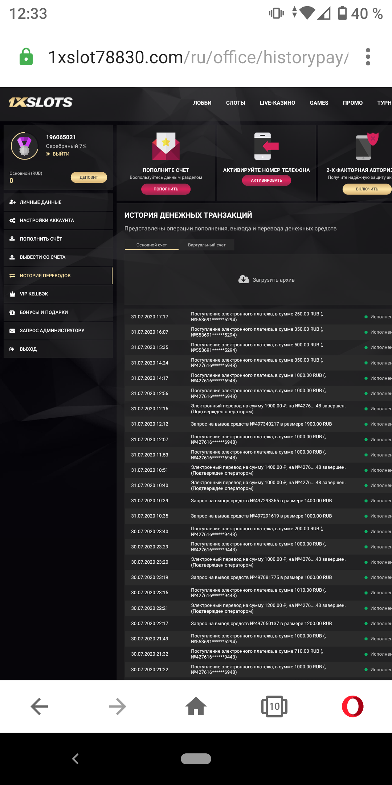Open the browser three-dot menu
Screen dimensions: 392x785
coord(368,57)
